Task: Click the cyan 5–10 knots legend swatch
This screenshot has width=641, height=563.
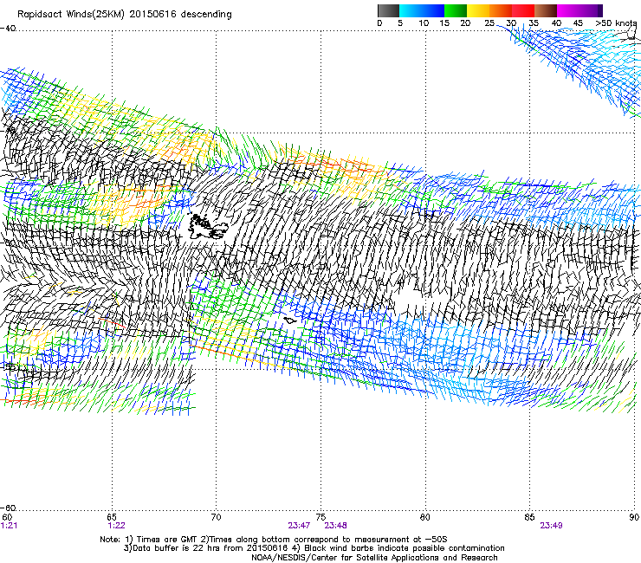Action: coord(410,10)
